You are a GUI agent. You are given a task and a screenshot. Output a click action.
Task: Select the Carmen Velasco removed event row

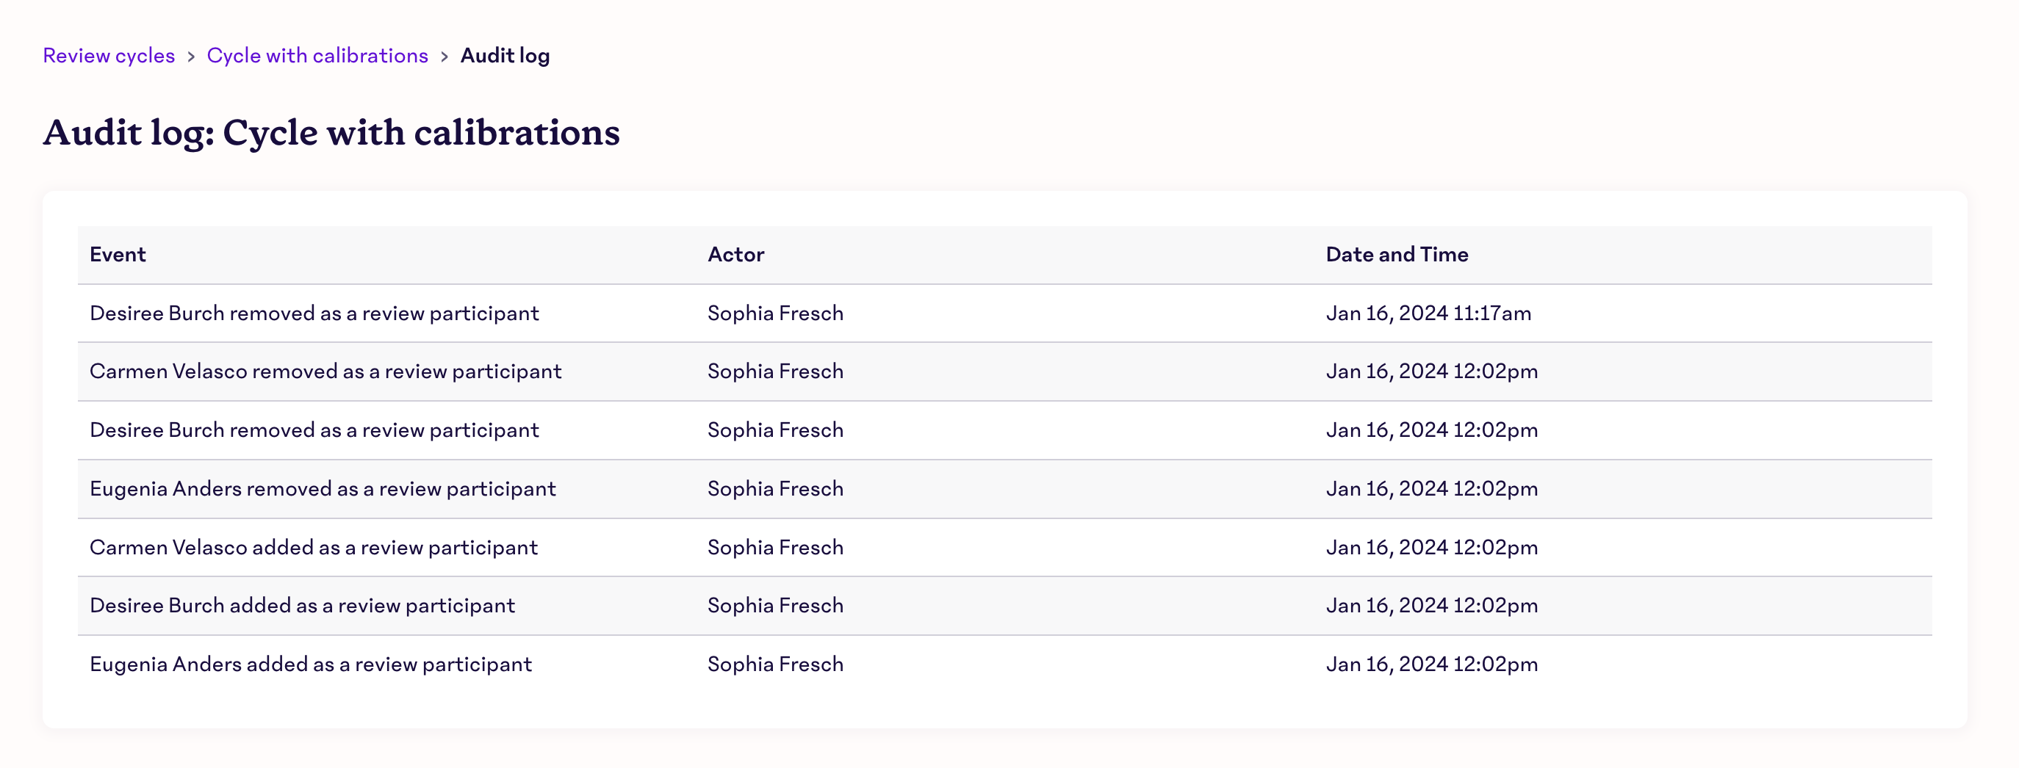pyautogui.click(x=1005, y=372)
